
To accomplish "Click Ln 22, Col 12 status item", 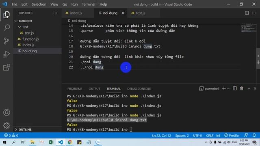I will point(161,135).
